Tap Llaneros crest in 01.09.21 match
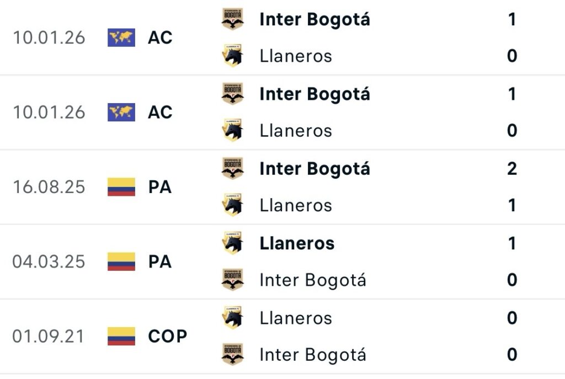565x379 pixels. pyautogui.click(x=232, y=318)
